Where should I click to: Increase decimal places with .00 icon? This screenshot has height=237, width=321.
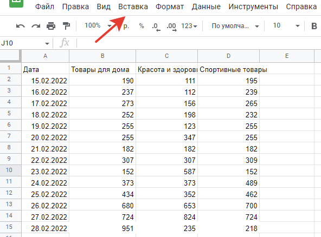pyautogui.click(x=171, y=27)
